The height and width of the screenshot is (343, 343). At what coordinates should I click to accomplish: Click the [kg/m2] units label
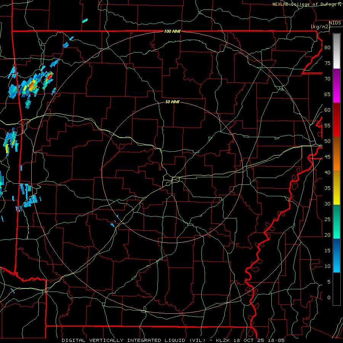click(x=321, y=27)
